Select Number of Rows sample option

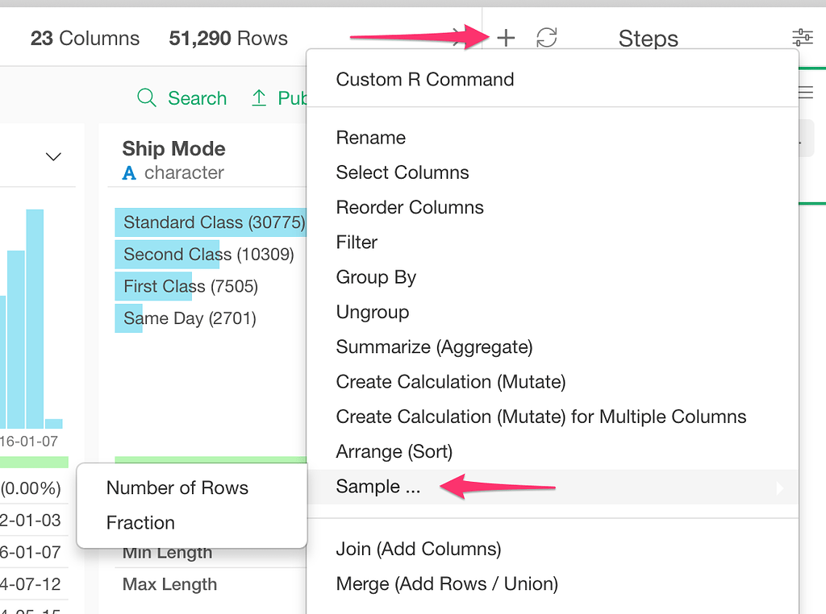[x=177, y=488]
